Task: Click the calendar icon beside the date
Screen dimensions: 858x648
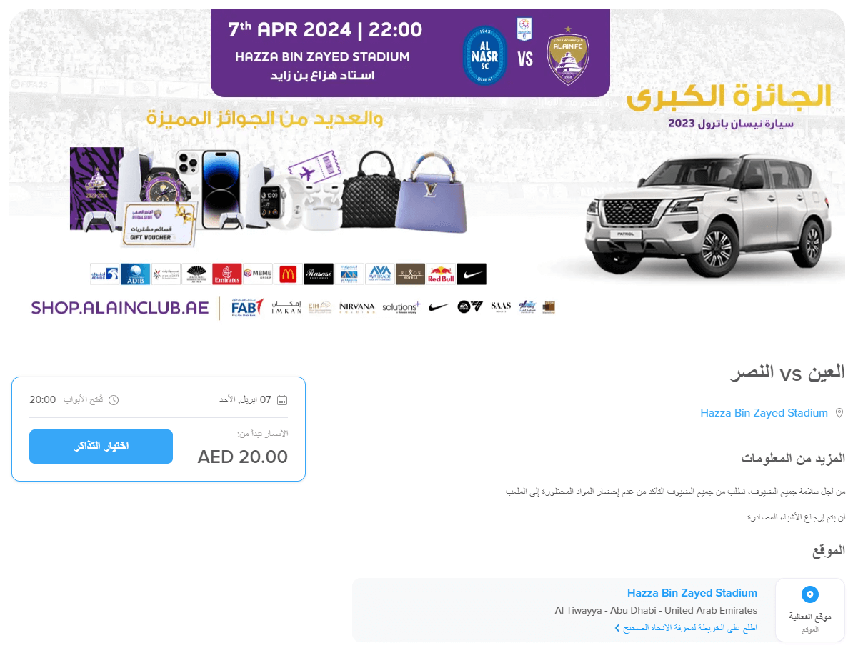Action: (282, 400)
